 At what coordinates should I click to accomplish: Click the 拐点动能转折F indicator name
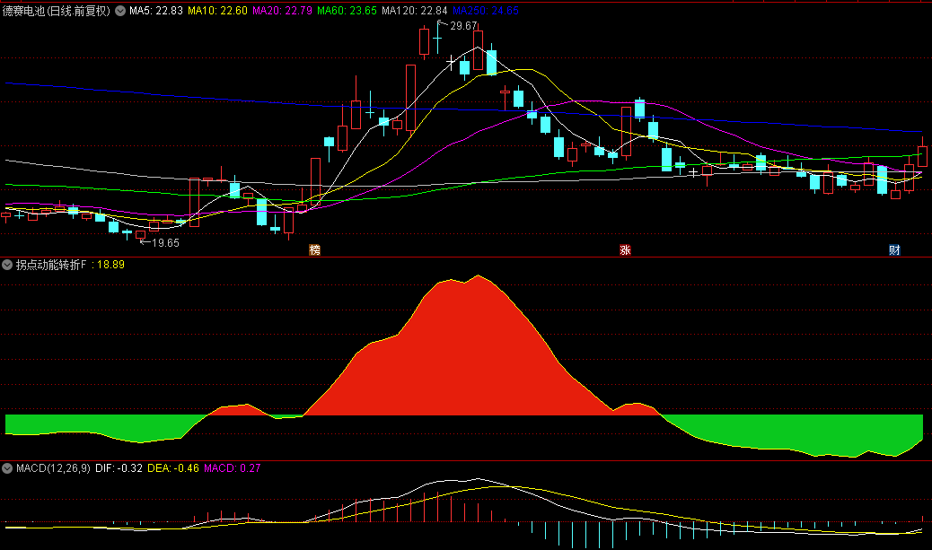coord(50,265)
